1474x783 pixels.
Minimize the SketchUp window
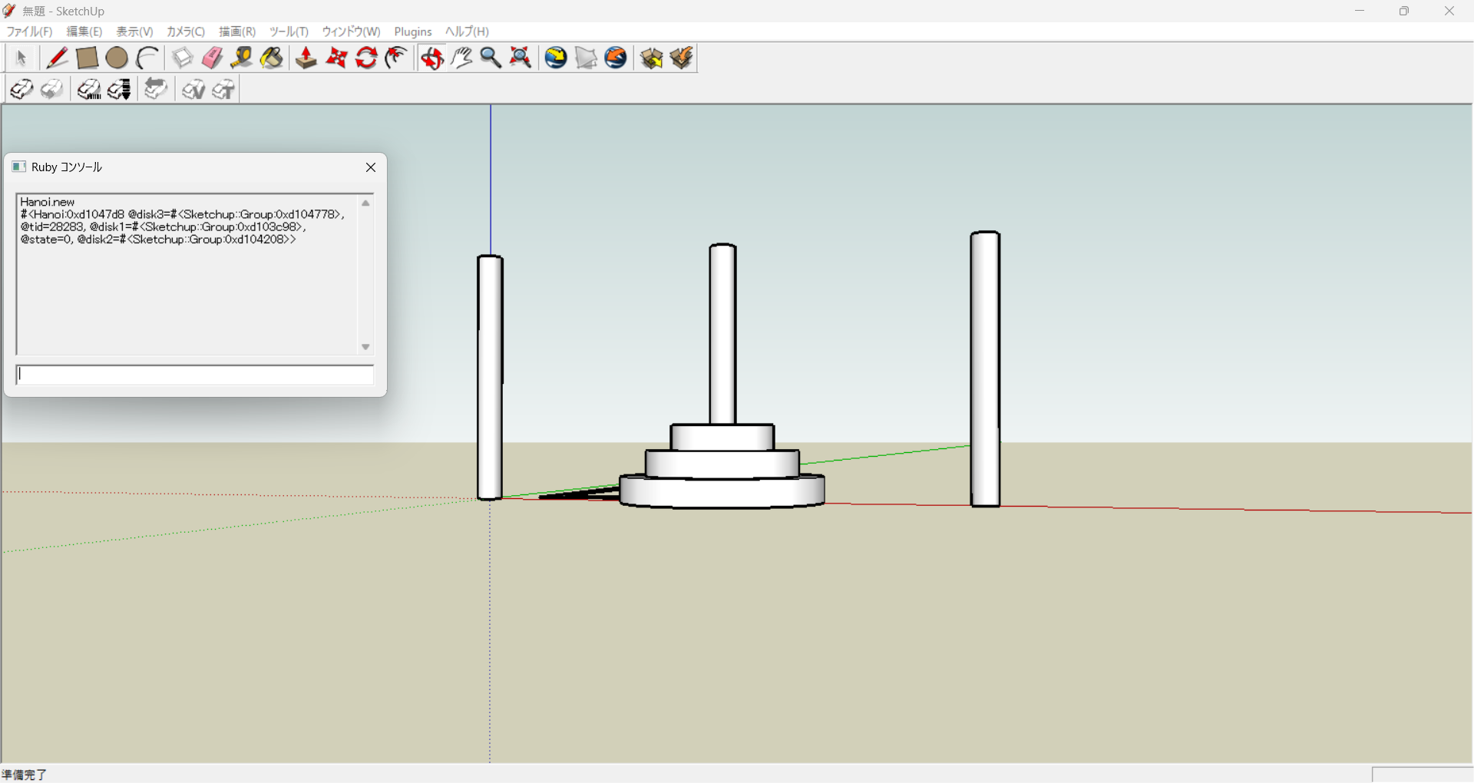click(x=1360, y=11)
